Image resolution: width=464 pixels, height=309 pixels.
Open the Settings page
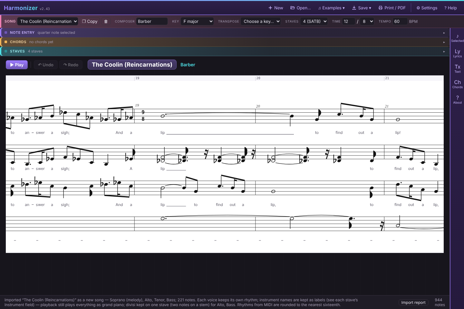pyautogui.click(x=427, y=8)
